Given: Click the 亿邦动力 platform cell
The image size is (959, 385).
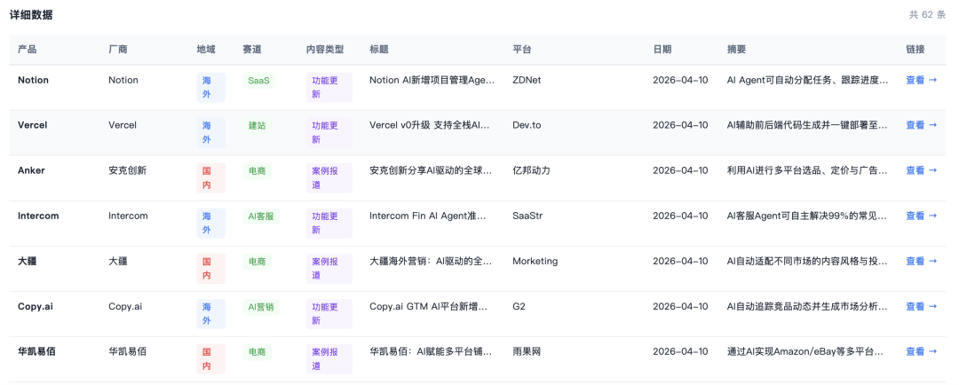Looking at the screenshot, I should point(534,170).
